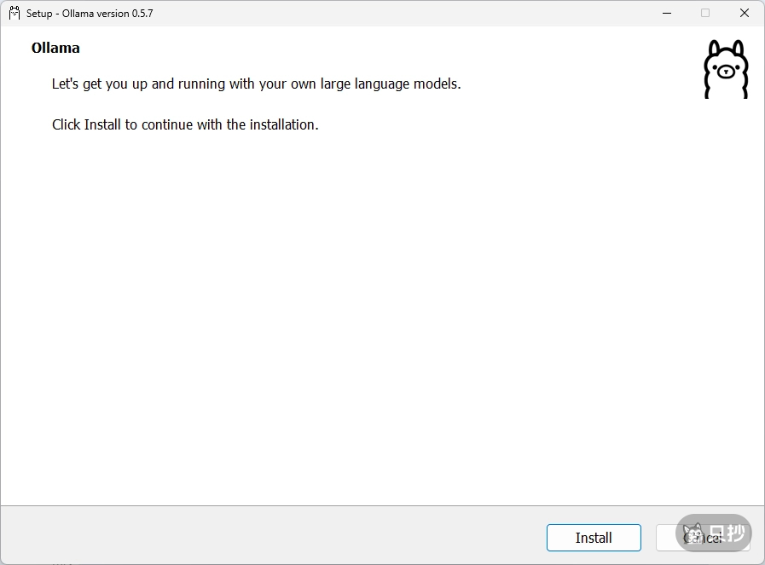Click the gray footer area left of Install
Screen dimensions: 765x565
tap(256, 535)
